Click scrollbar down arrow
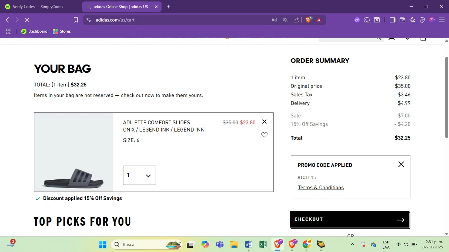Screen dimensions: 449x252 [447, 234]
